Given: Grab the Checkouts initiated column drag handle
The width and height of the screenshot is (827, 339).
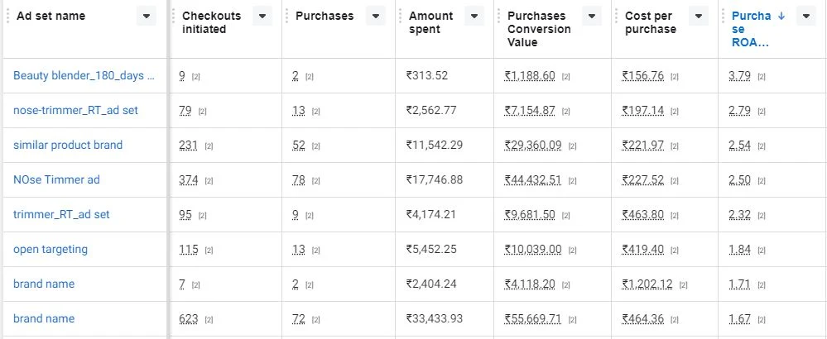Looking at the screenshot, I should [x=173, y=16].
